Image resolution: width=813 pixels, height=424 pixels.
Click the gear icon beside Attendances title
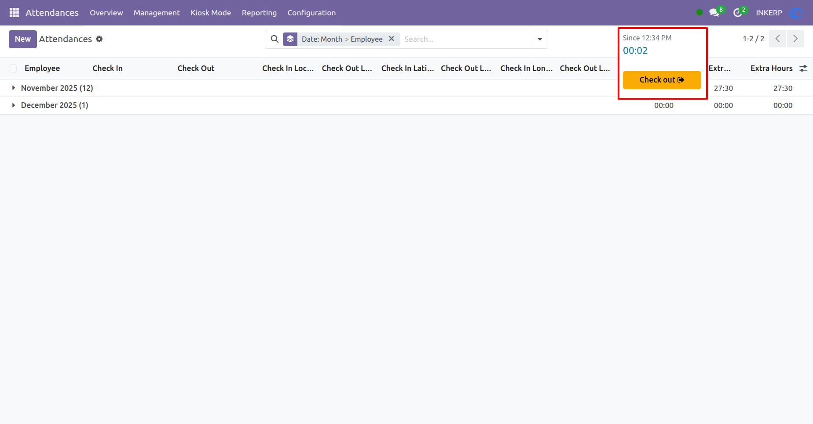[99, 39]
